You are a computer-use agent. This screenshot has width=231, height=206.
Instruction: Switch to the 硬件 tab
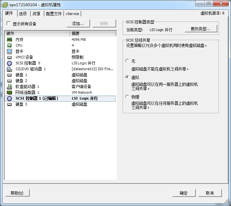click(10, 13)
